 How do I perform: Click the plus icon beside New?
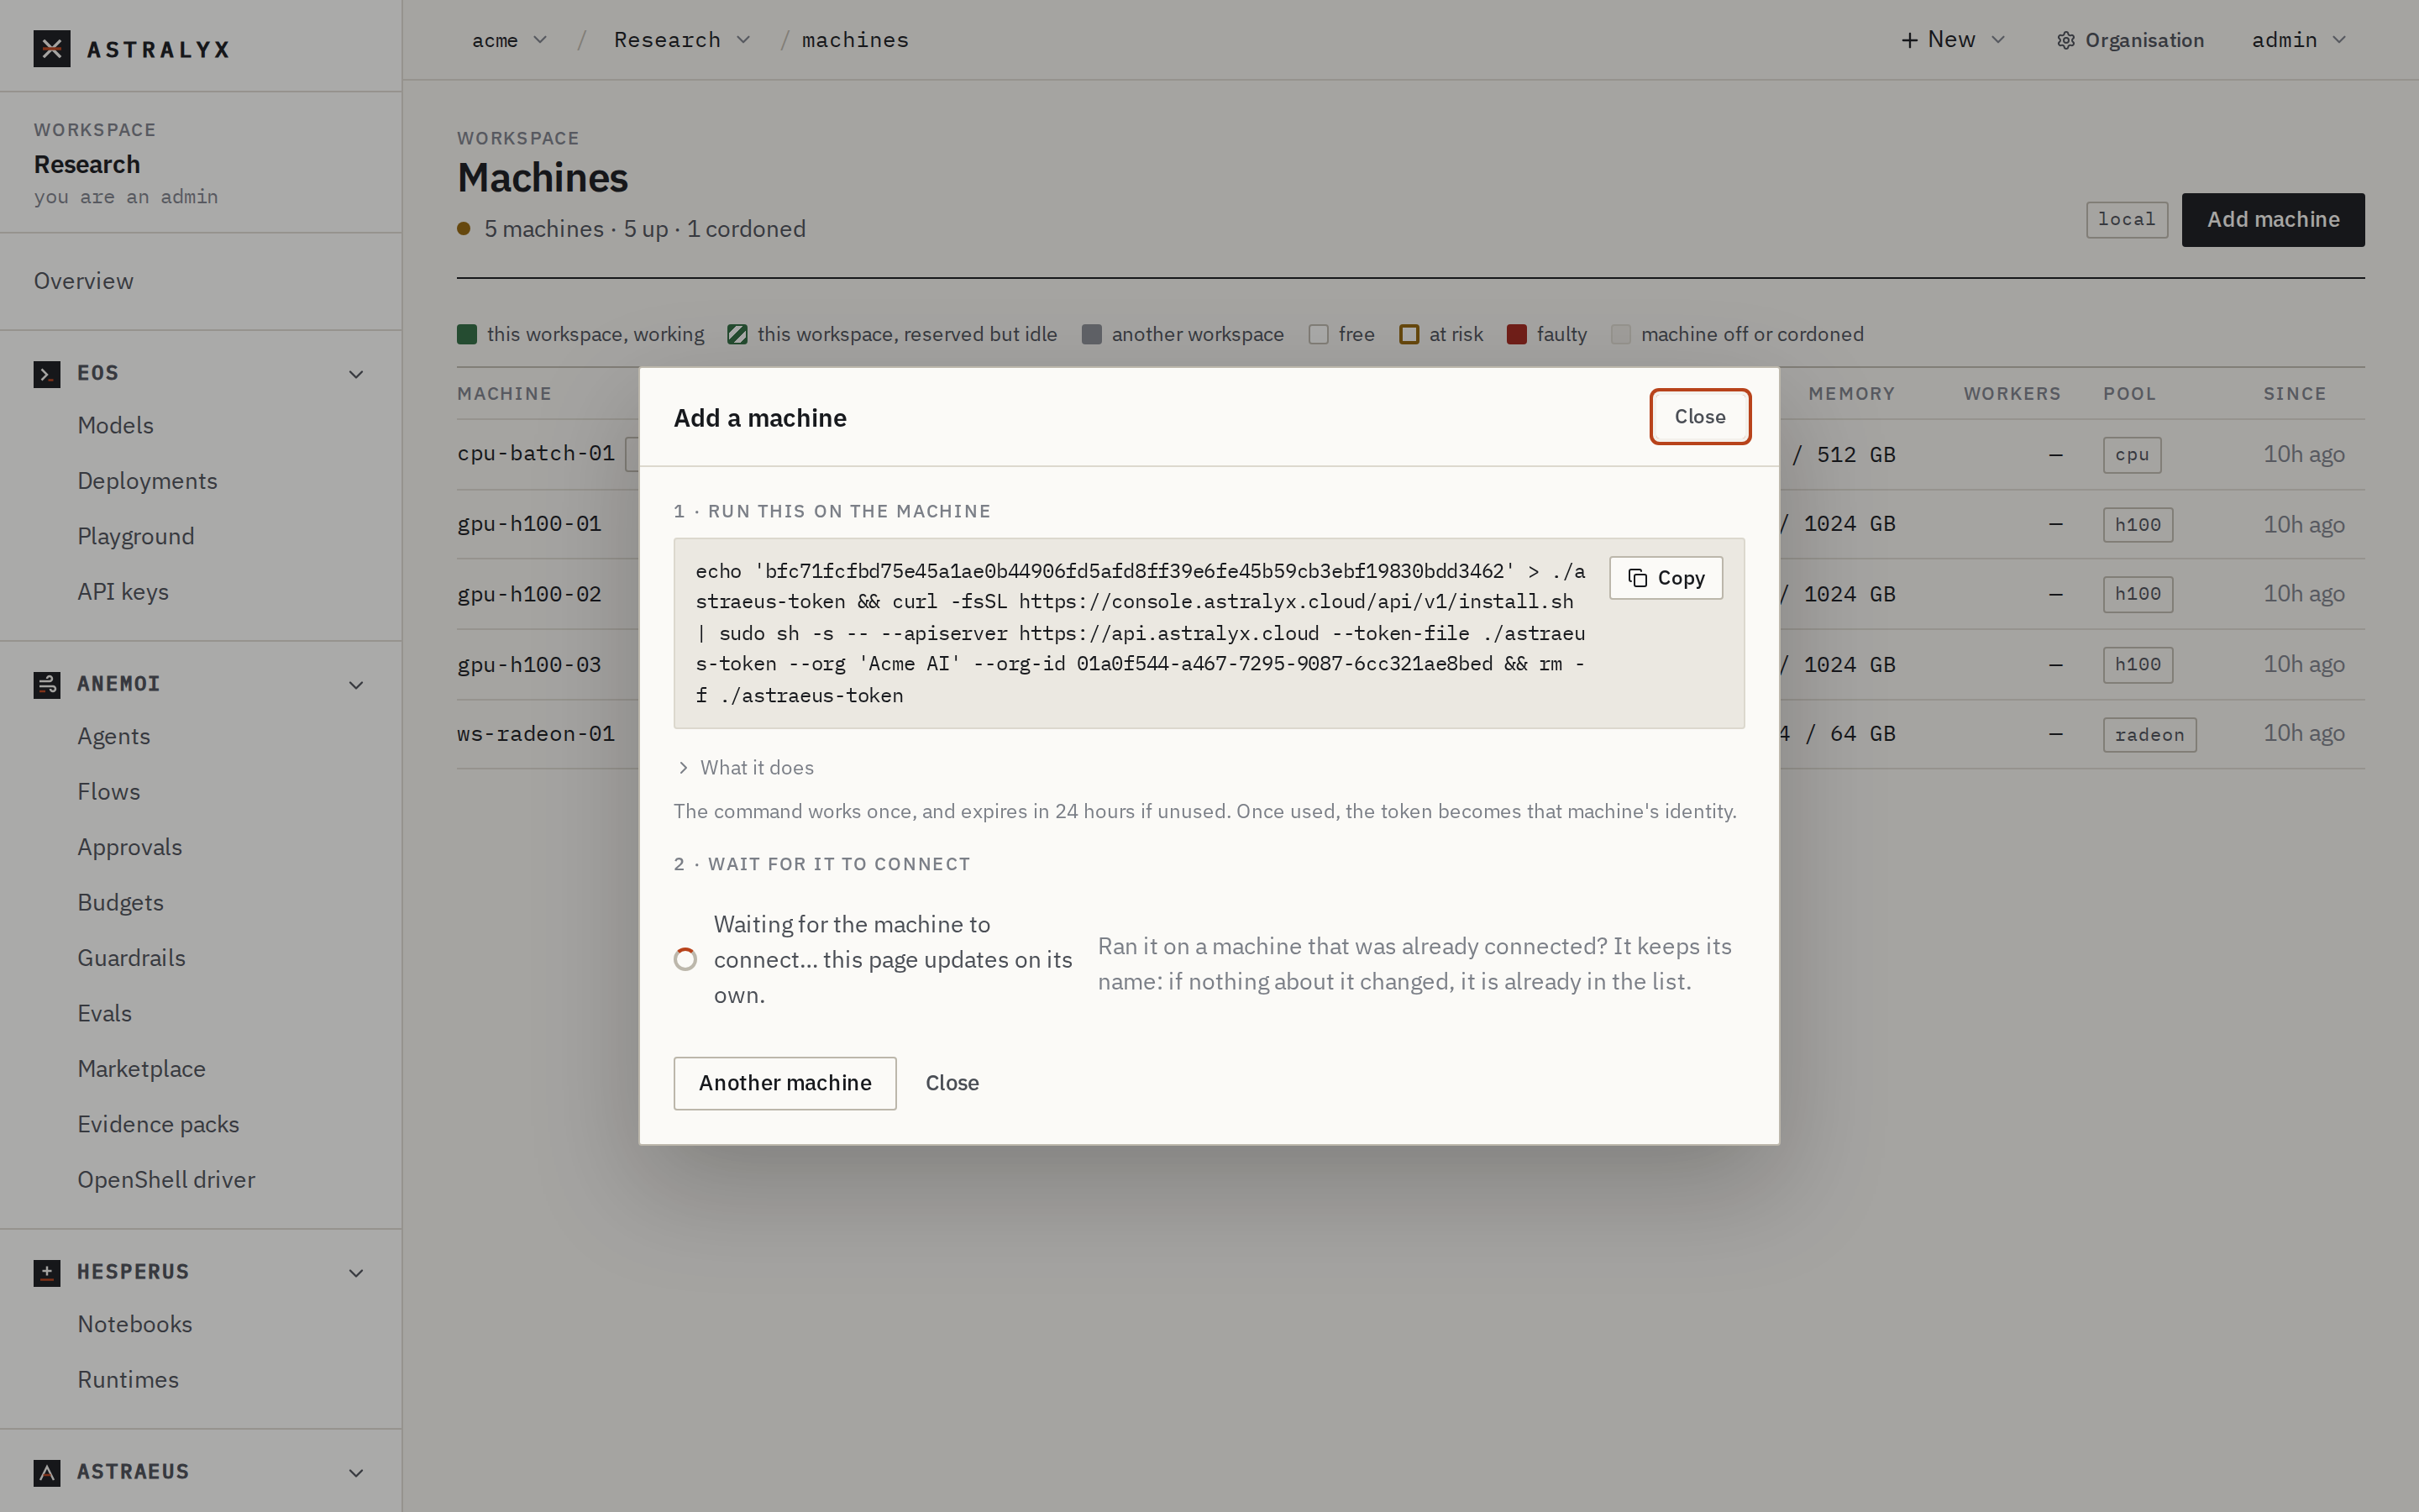click(x=1909, y=40)
